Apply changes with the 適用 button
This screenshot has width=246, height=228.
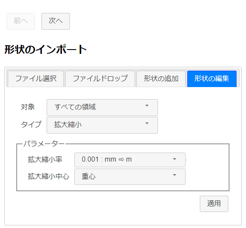coord(214,204)
